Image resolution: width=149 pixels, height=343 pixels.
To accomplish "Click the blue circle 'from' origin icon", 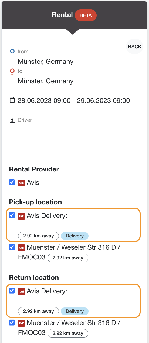I will pos(12,51).
